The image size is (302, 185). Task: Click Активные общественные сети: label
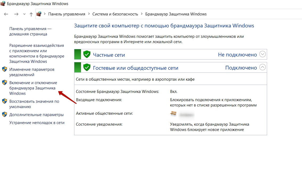[104, 113]
